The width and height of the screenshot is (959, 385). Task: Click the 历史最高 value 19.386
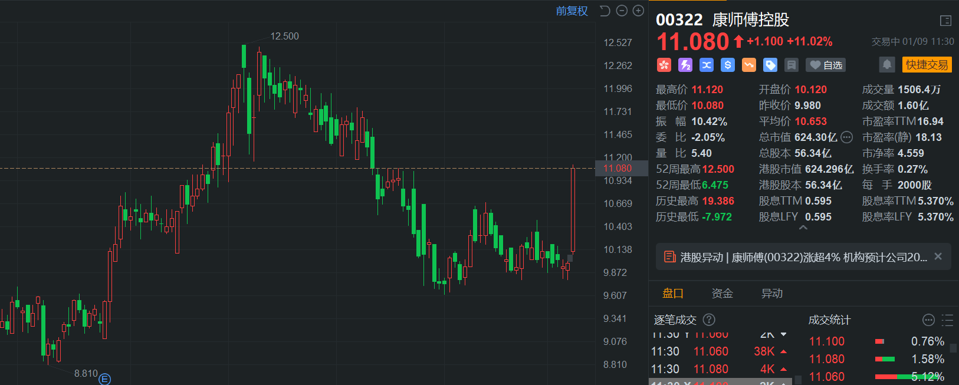(x=718, y=201)
